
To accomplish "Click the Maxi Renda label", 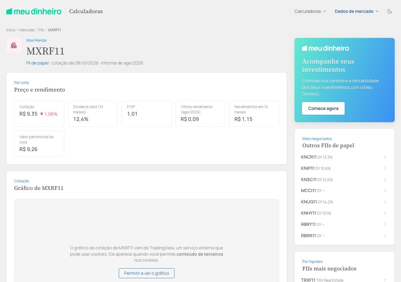I will [x=36, y=40].
